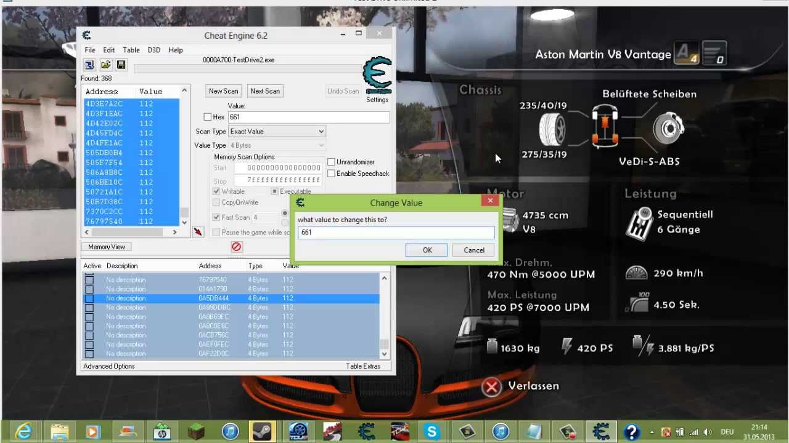Open the Help menu
Image resolution: width=789 pixels, height=443 pixels.
[176, 50]
